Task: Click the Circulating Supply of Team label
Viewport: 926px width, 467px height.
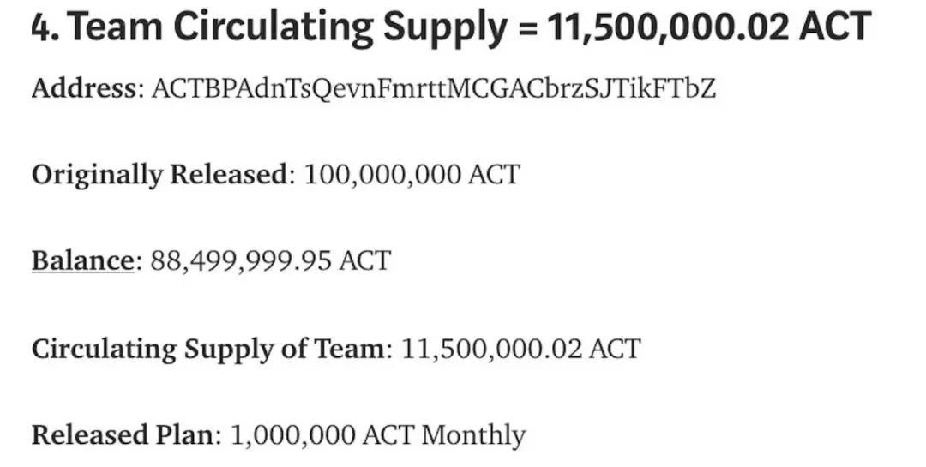Action: pos(208,349)
